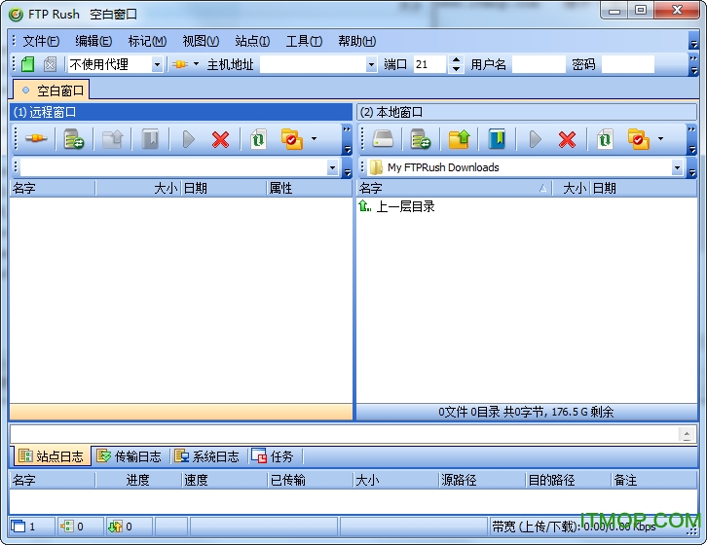Click the remote window path input box
707x545 pixels.
[174, 167]
